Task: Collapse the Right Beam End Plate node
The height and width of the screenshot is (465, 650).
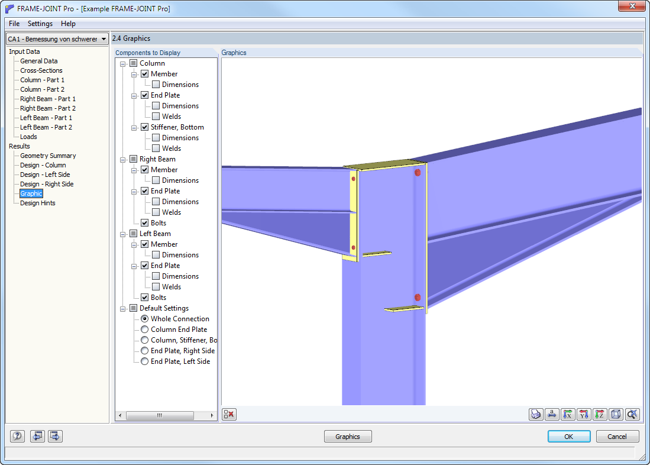Action: [x=134, y=192]
